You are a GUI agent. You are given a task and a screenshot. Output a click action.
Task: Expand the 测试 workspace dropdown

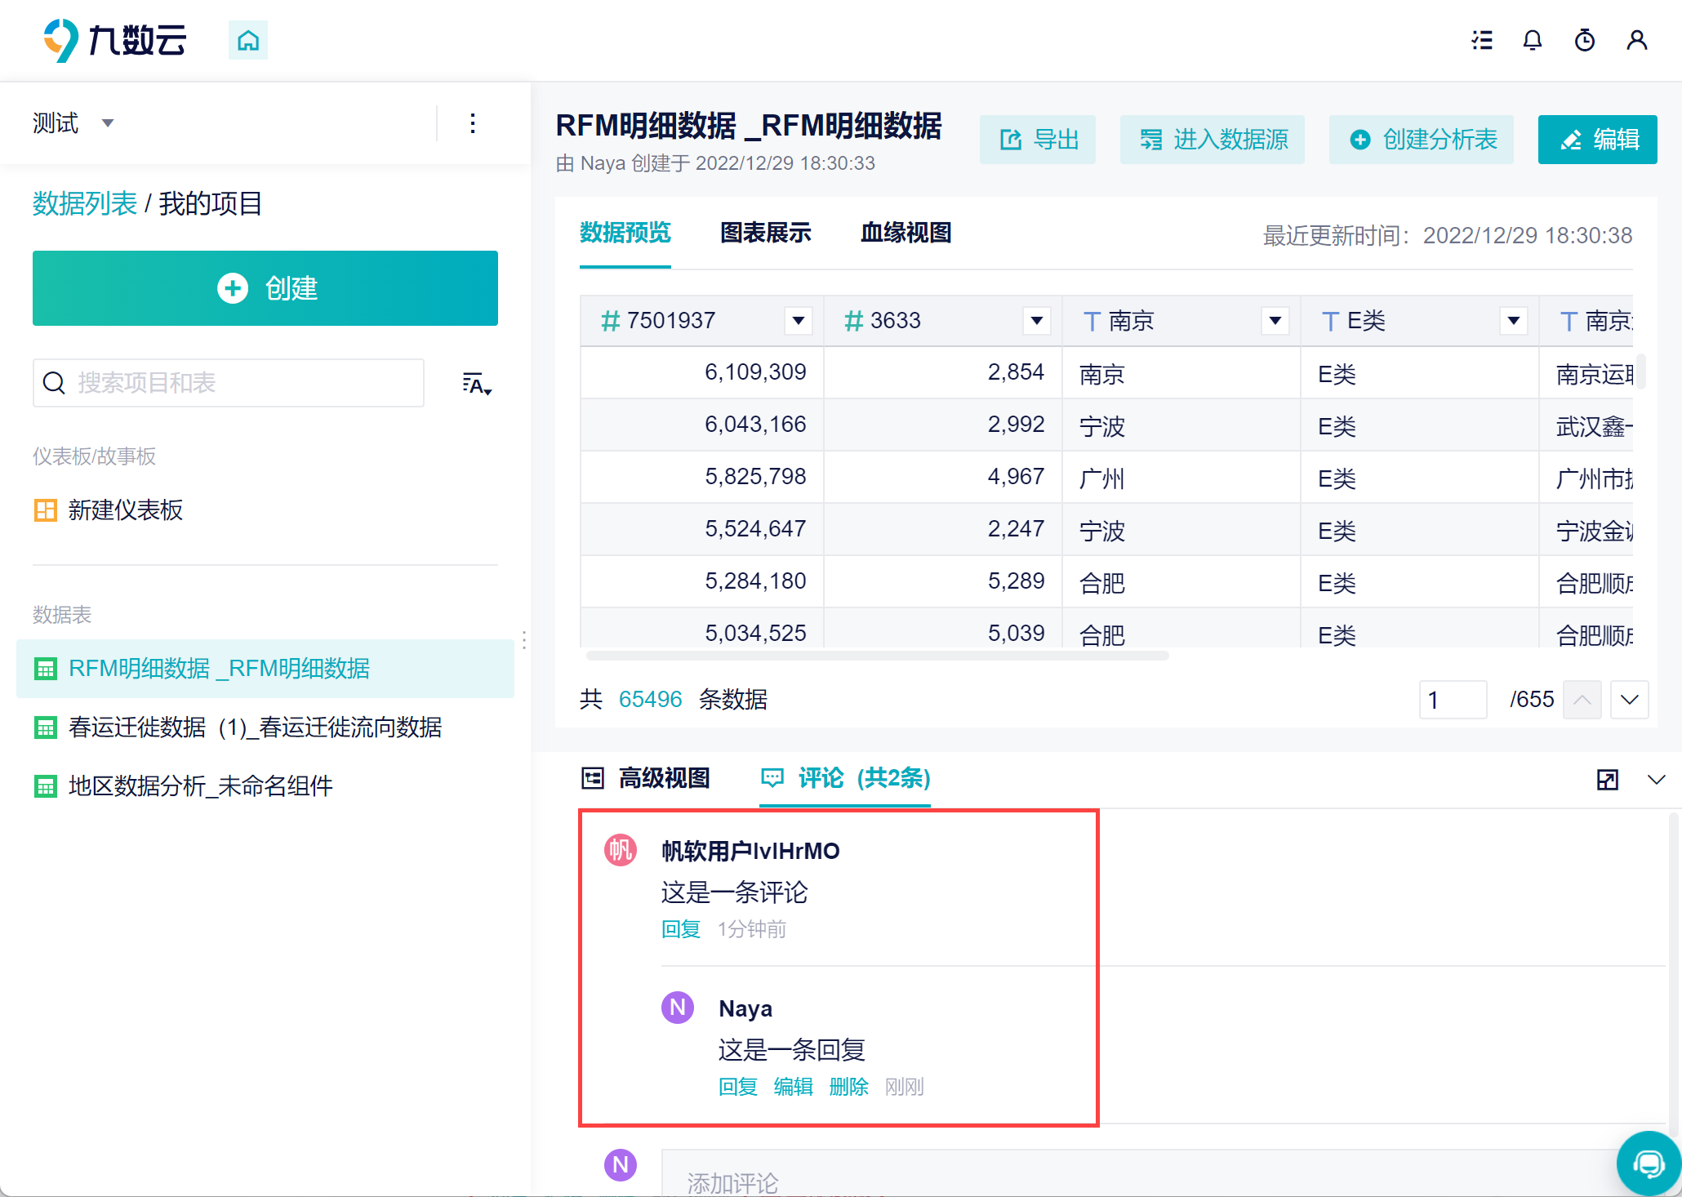(107, 123)
